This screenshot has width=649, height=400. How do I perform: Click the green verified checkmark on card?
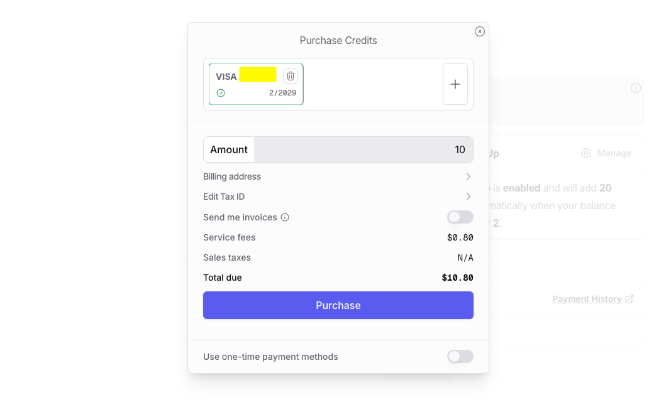coord(221,93)
